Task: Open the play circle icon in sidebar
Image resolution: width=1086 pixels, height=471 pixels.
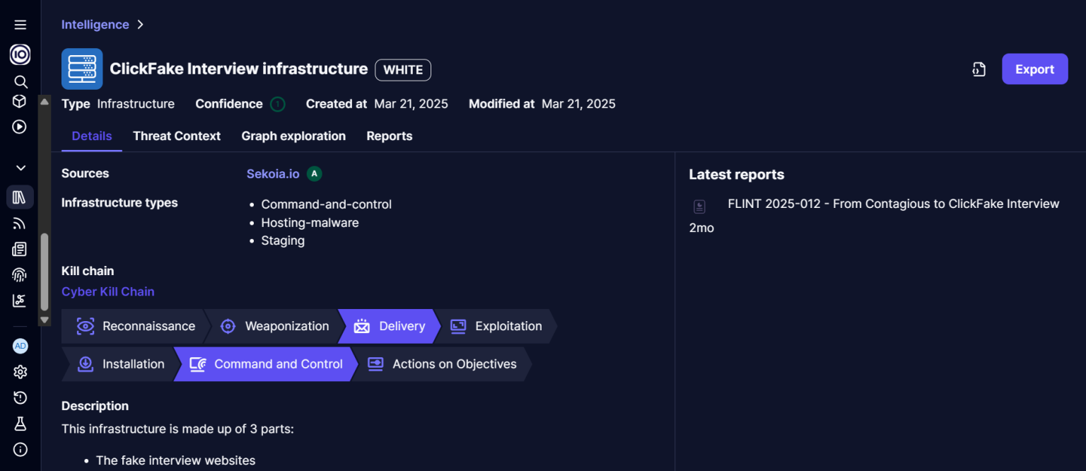Action: (x=20, y=127)
